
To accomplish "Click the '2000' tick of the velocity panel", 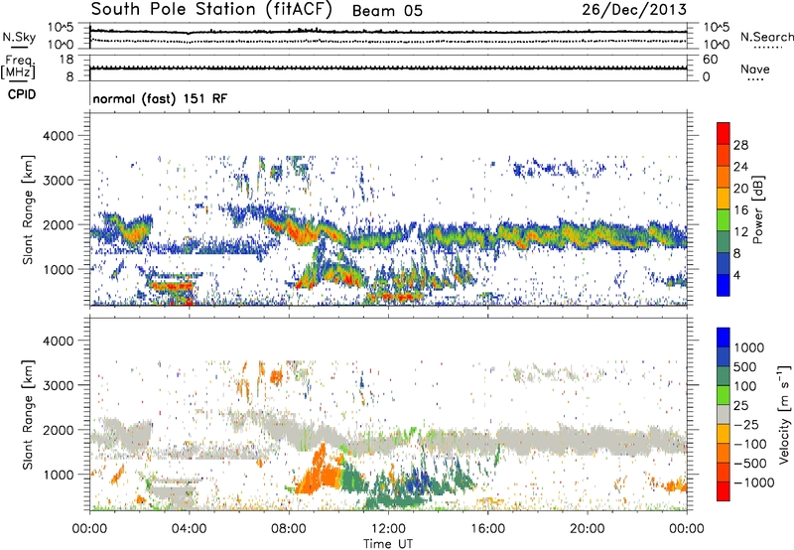I will coord(58,430).
